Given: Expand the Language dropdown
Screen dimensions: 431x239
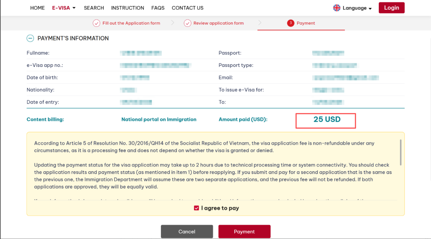Looking at the screenshot, I should point(357,8).
